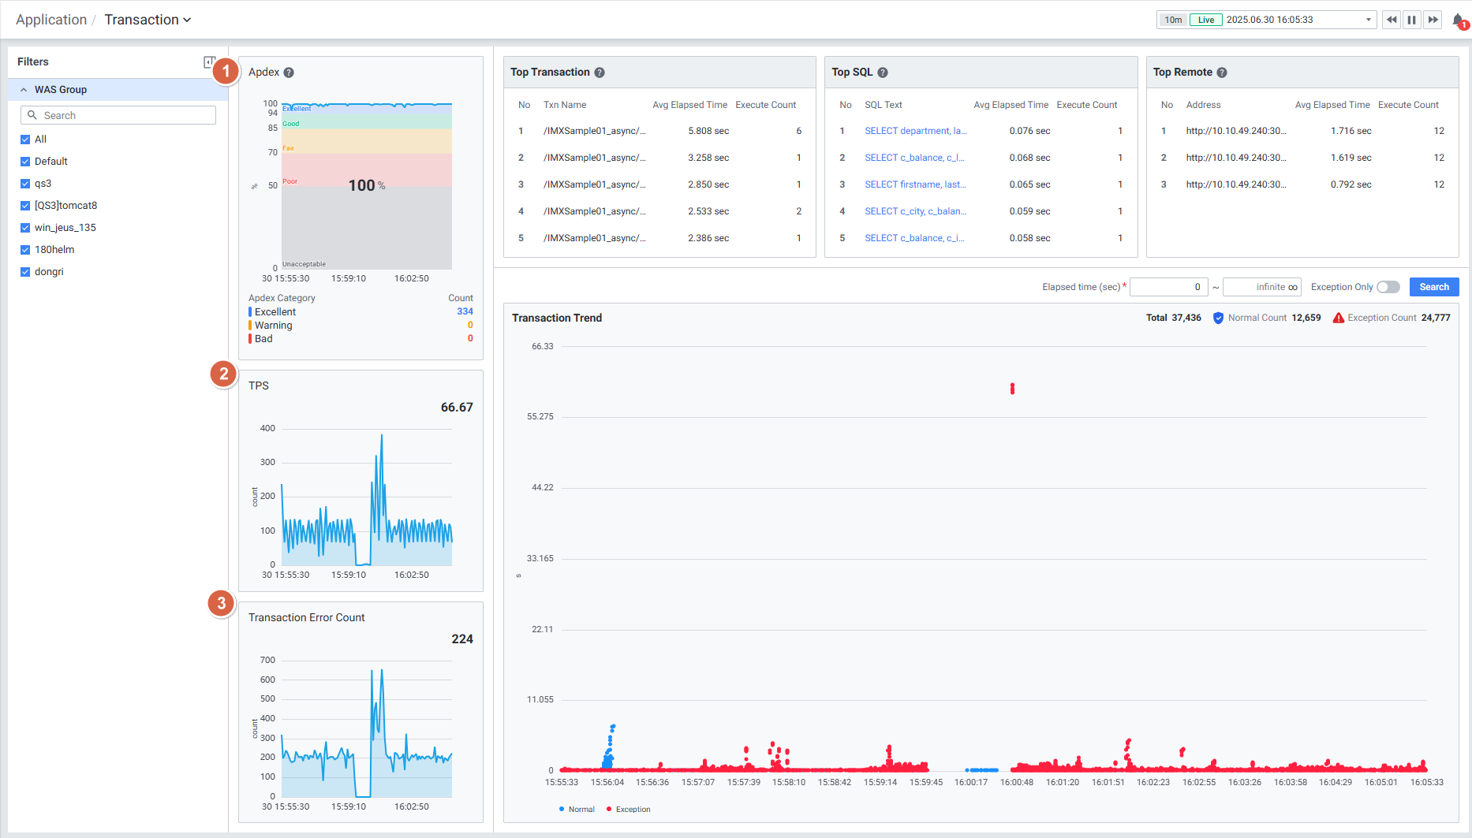Collapse the WAS Group section
The height and width of the screenshot is (838, 1472).
pyautogui.click(x=24, y=90)
